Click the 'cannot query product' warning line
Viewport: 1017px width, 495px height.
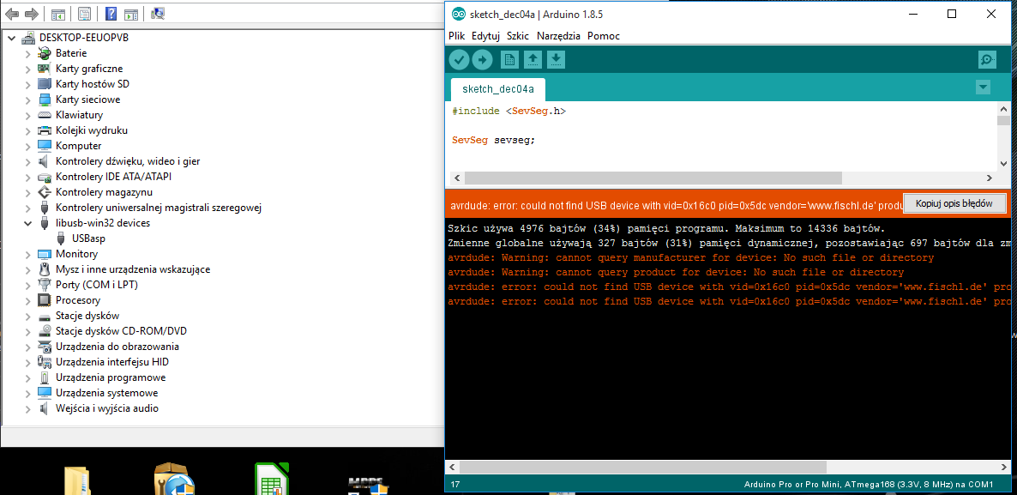tap(675, 273)
